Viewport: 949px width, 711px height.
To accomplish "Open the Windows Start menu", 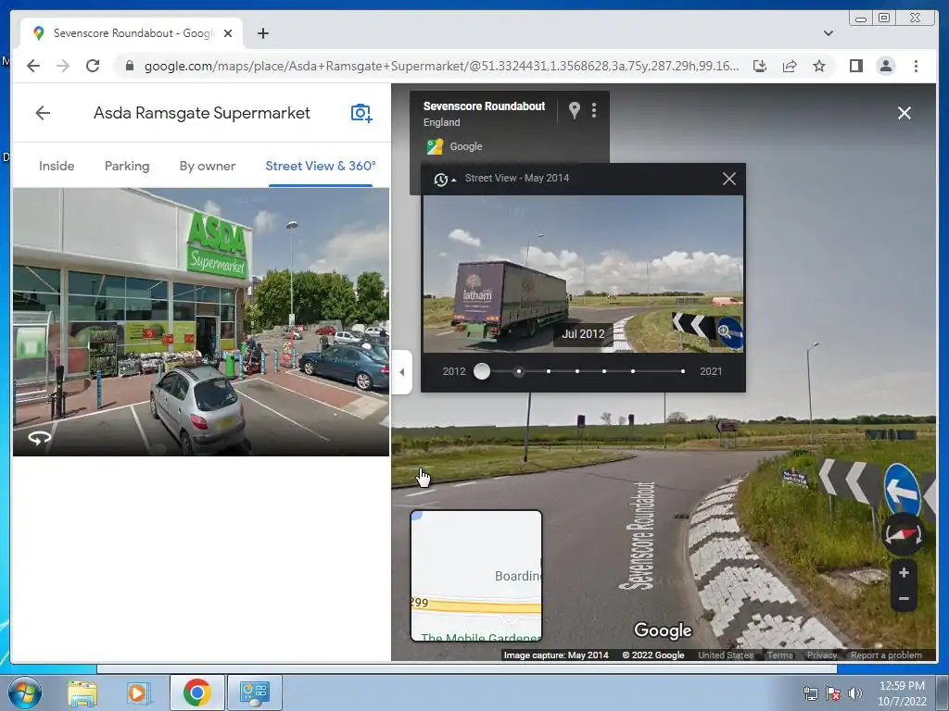I will click(25, 692).
